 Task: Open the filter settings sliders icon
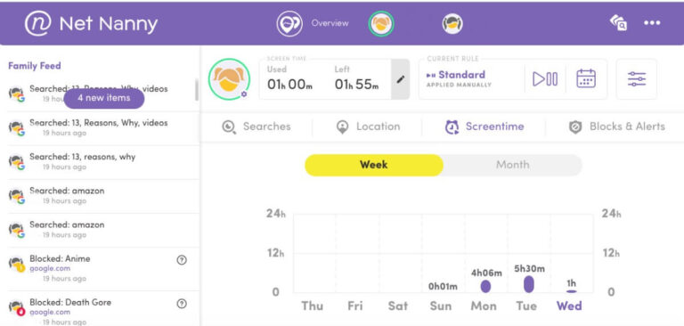point(637,79)
